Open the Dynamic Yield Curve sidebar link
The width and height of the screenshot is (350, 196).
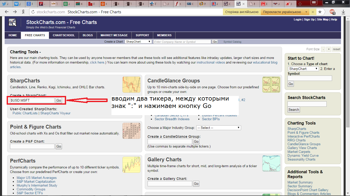click(303, 155)
